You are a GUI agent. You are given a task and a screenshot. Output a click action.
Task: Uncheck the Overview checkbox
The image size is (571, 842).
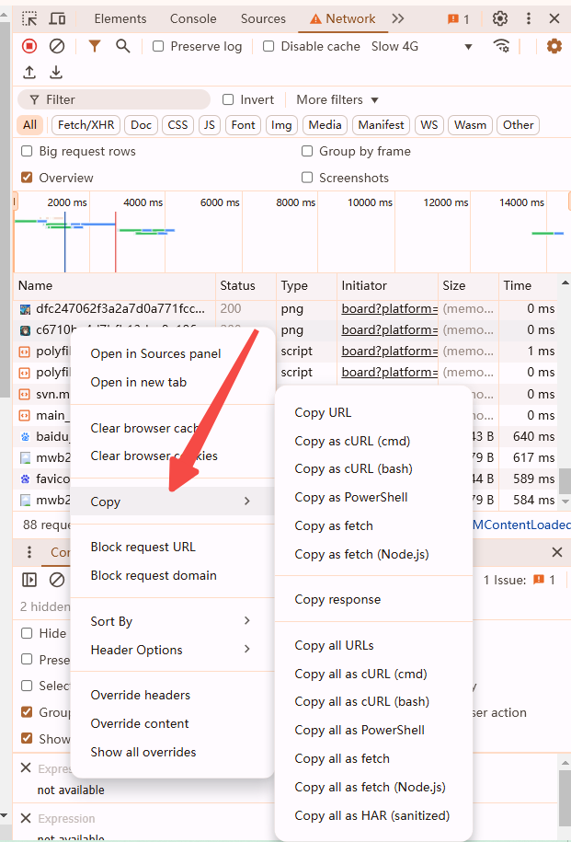[x=27, y=178]
